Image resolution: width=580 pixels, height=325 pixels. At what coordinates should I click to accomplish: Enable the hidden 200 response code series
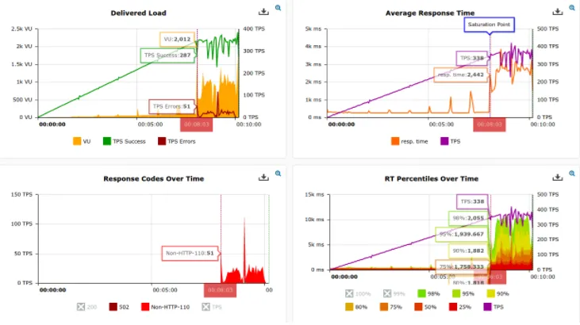(x=81, y=306)
